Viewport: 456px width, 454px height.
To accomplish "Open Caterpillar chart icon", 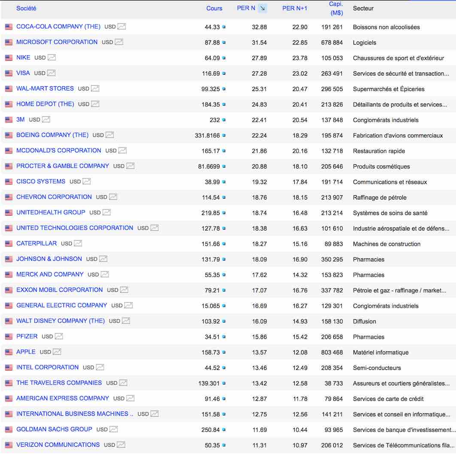I will 78,243.
